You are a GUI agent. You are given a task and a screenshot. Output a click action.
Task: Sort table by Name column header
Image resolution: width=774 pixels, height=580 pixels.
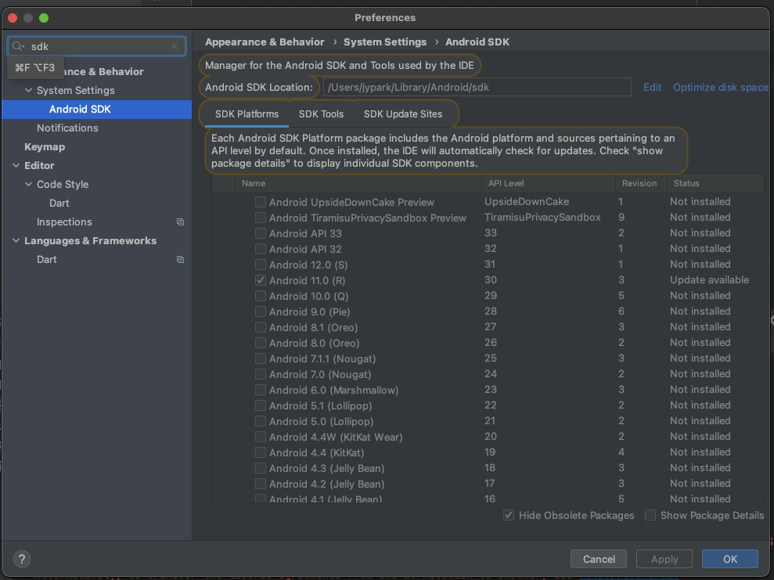[358, 183]
